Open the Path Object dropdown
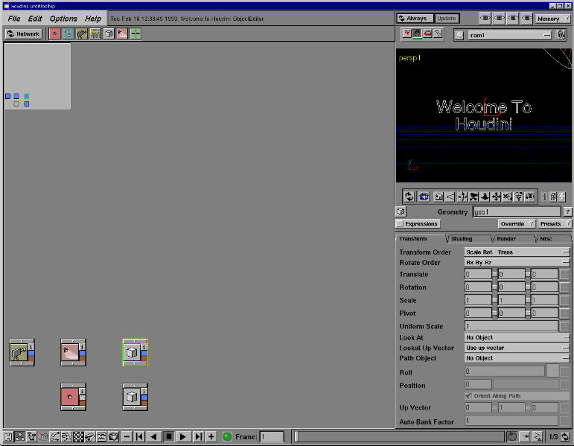 click(517, 358)
